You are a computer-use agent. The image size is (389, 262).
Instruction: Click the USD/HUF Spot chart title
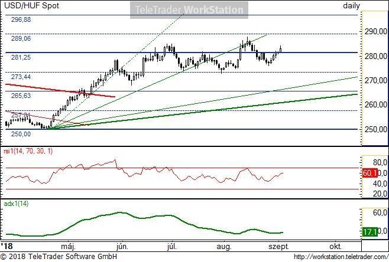point(31,5)
